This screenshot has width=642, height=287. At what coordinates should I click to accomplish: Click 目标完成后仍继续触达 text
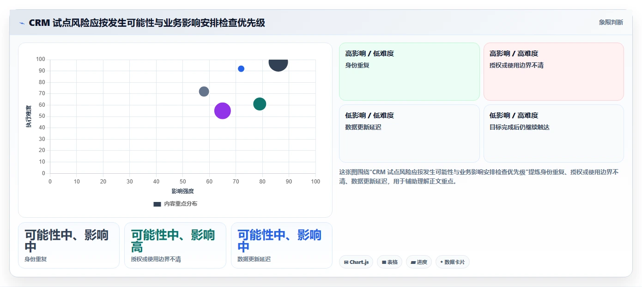(520, 127)
